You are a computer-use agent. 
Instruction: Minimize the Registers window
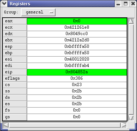[x=118, y=4]
